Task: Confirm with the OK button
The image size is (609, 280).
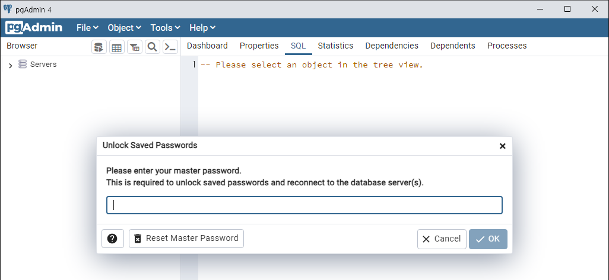Action: tap(488, 239)
